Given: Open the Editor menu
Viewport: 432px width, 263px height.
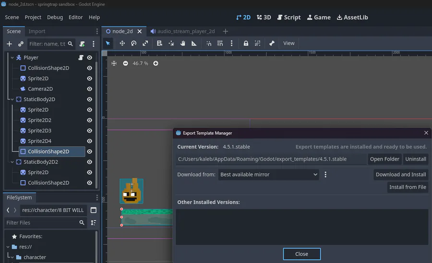Looking at the screenshot, I should coord(75,17).
